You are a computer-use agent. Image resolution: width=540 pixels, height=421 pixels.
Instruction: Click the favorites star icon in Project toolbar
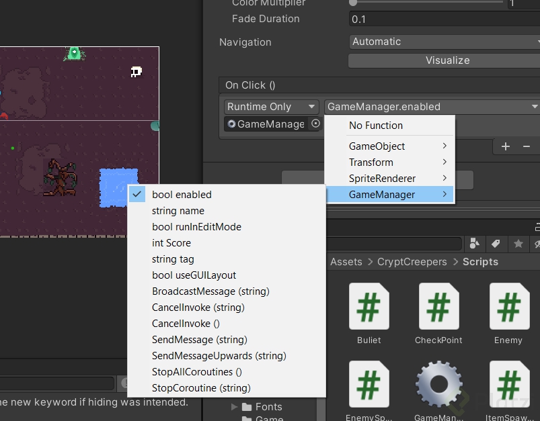(517, 244)
